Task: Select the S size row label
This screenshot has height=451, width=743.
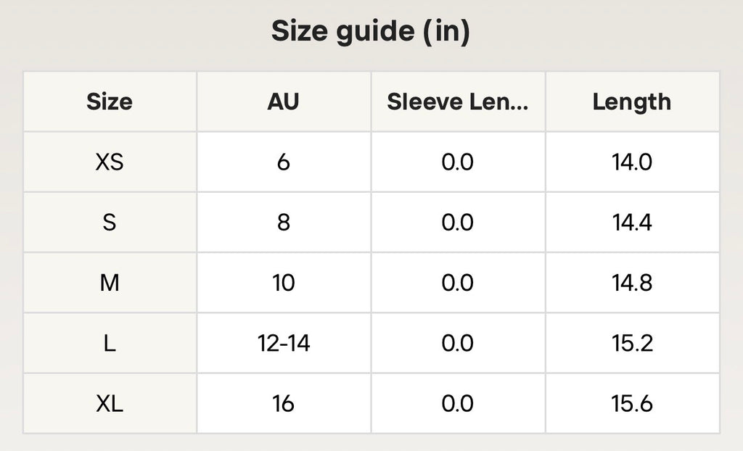Action: coord(110,222)
